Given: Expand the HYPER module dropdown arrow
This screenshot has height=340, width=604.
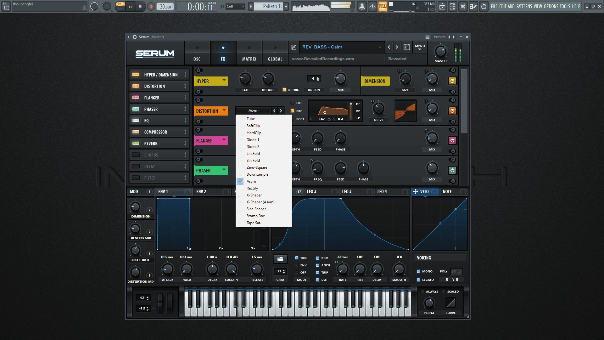Looking at the screenshot, I should pyautogui.click(x=224, y=80).
